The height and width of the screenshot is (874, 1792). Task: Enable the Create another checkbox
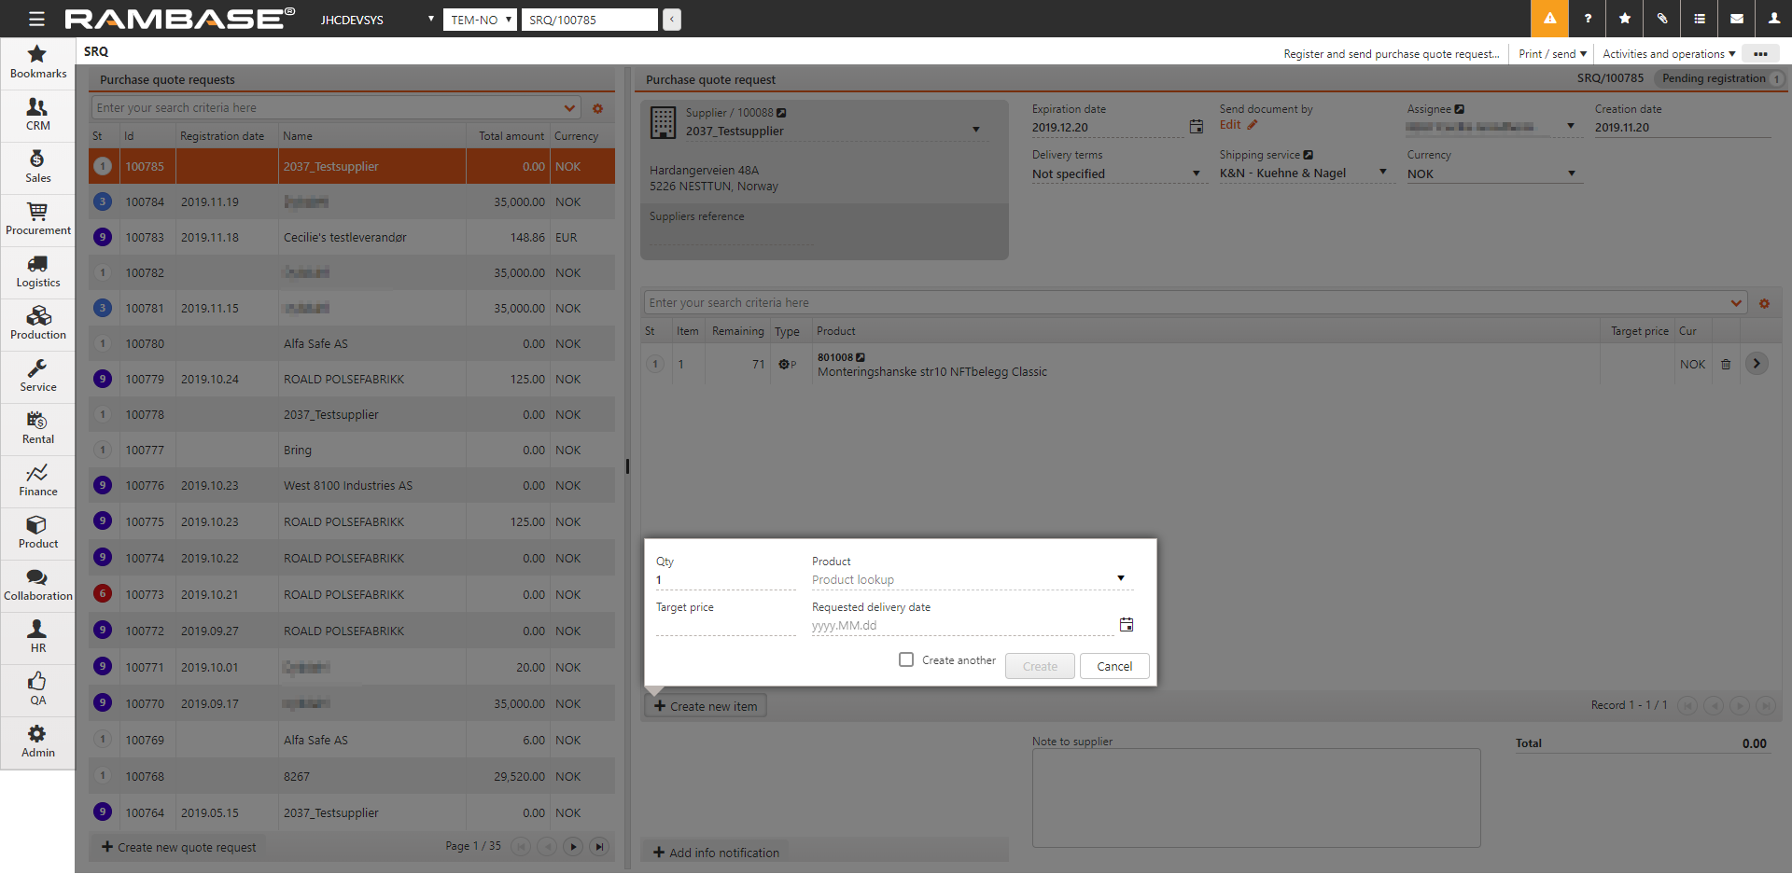tap(906, 659)
